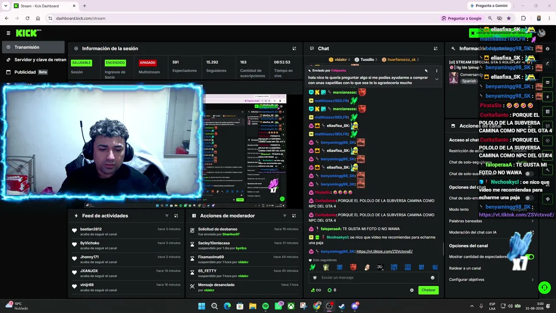This screenshot has width=556, height=313.
Task: Open the Modo lento setting
Action: pos(491,210)
